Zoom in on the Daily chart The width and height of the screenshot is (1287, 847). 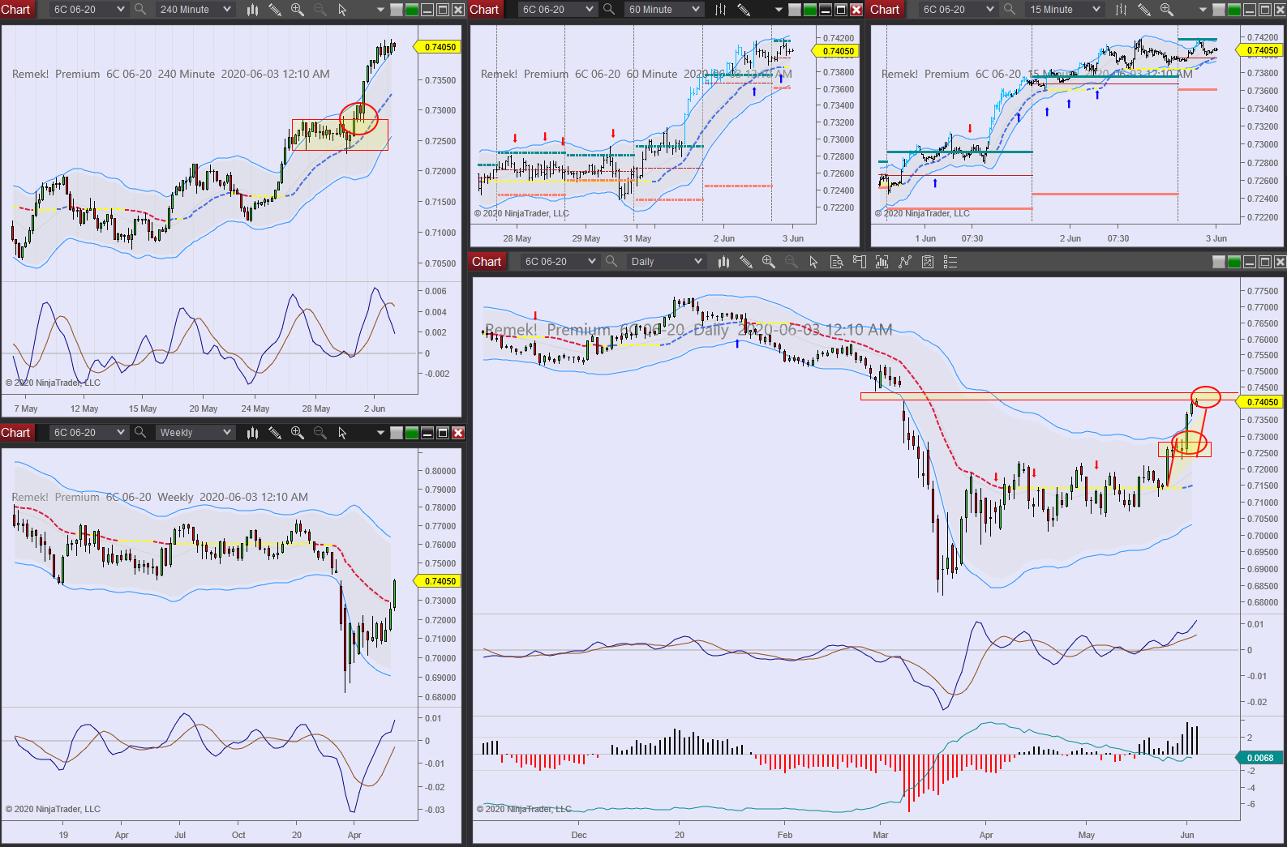(x=769, y=262)
